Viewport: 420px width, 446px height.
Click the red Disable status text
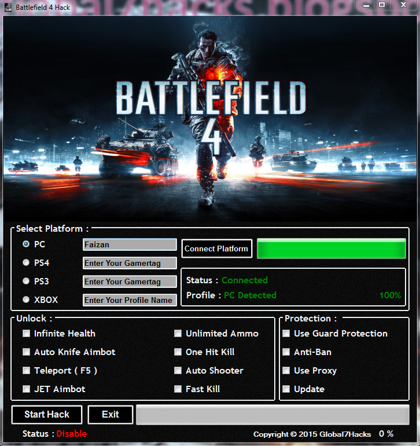click(72, 433)
